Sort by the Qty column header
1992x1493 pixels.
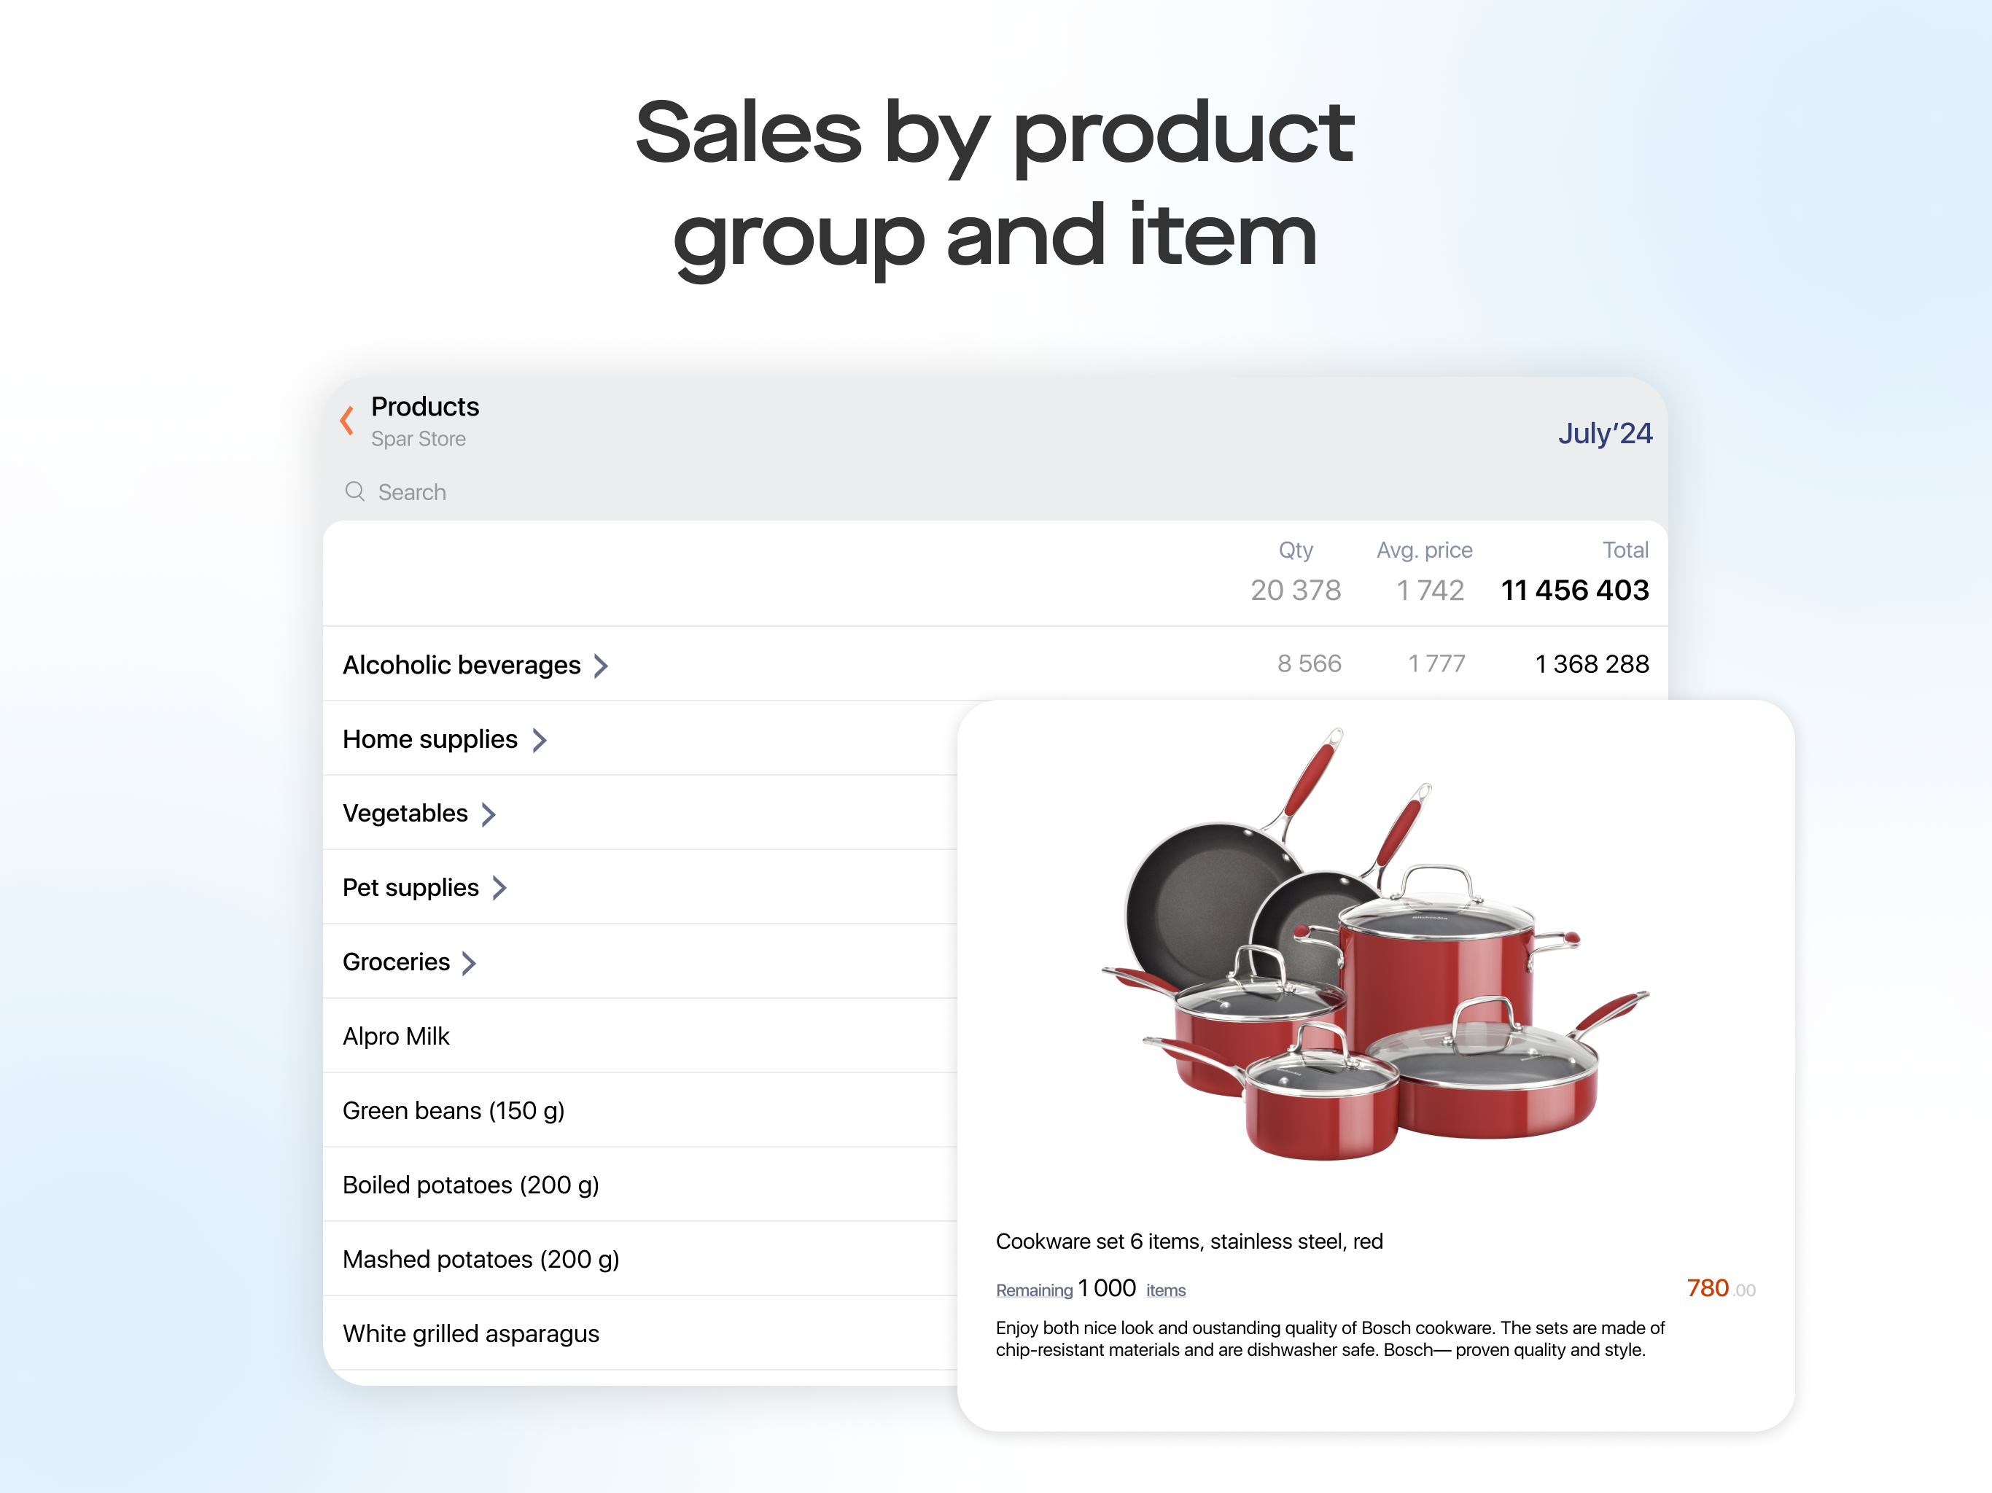click(x=1296, y=550)
